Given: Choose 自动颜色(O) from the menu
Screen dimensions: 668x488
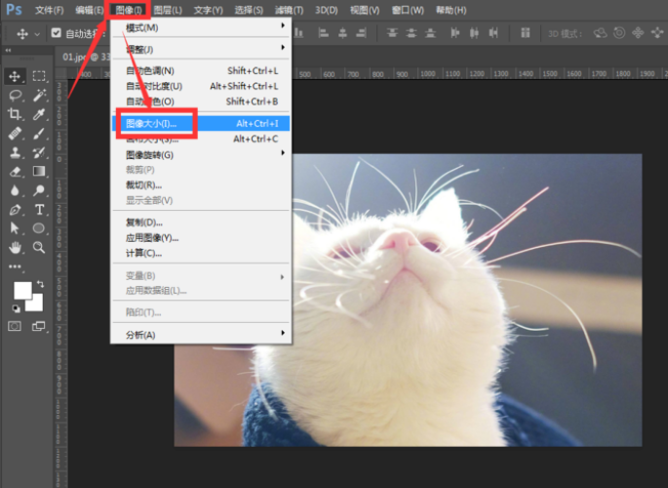Looking at the screenshot, I should point(201,102).
